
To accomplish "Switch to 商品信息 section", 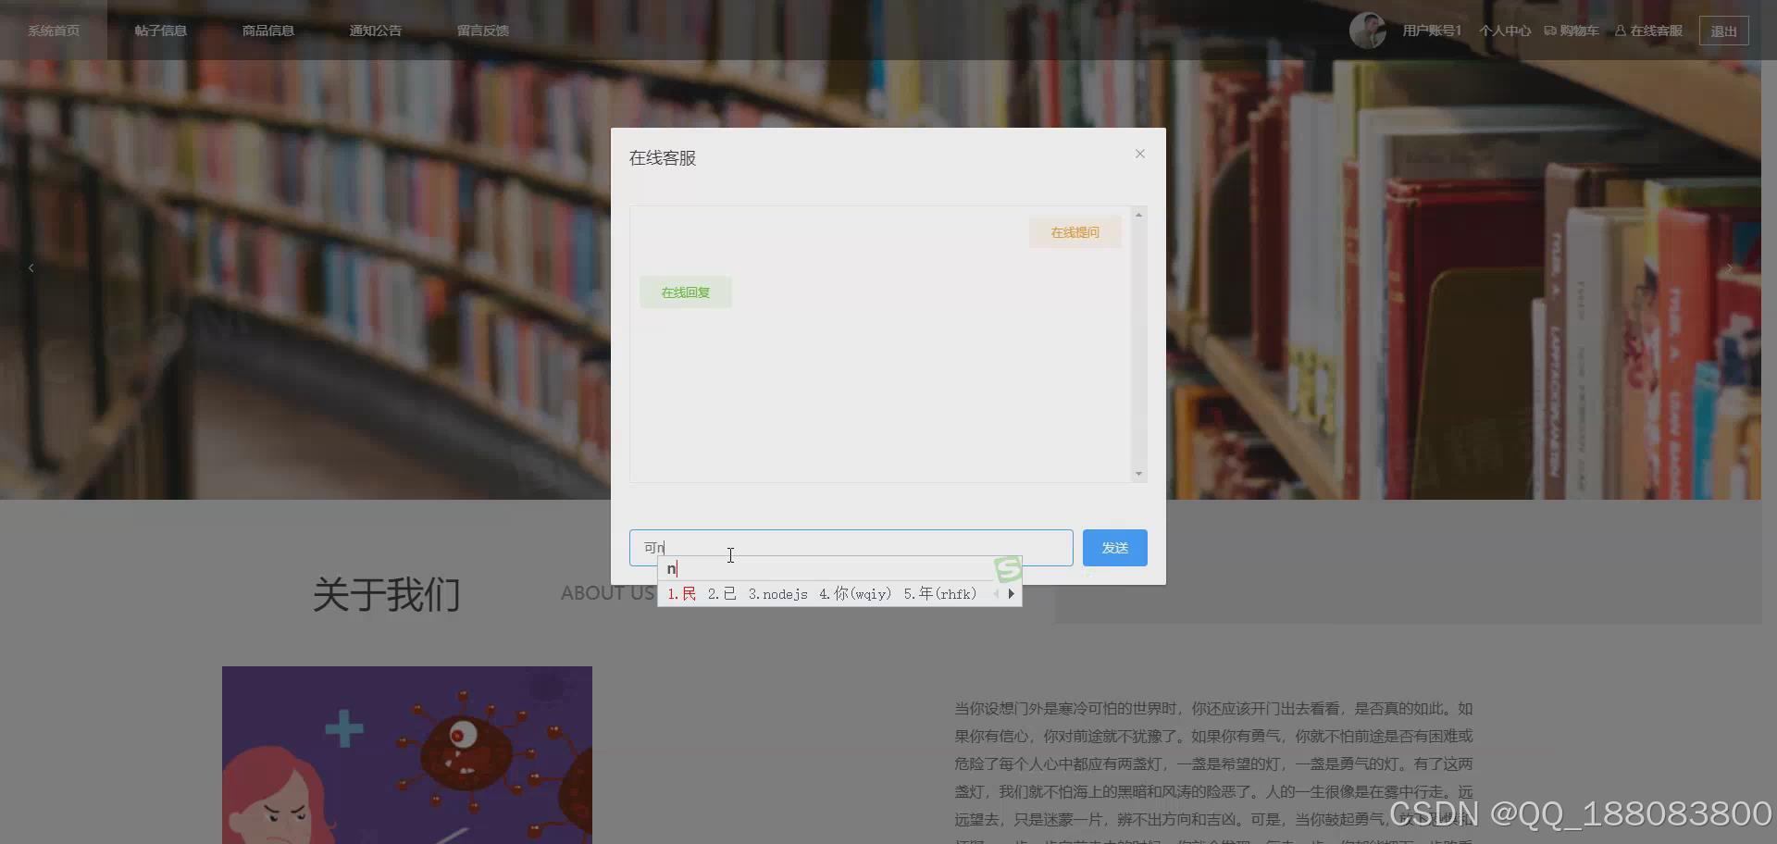I will (x=267, y=30).
